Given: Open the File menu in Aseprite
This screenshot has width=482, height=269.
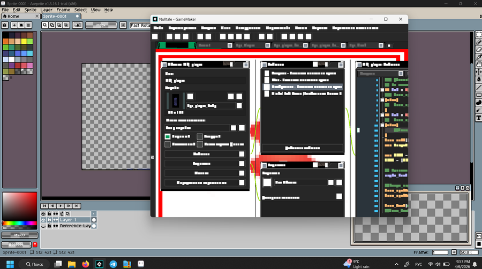Looking at the screenshot, I should [5, 10].
